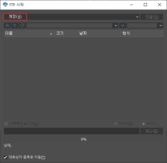Click the FTP cloud icon in title bar

[x=5, y=5]
